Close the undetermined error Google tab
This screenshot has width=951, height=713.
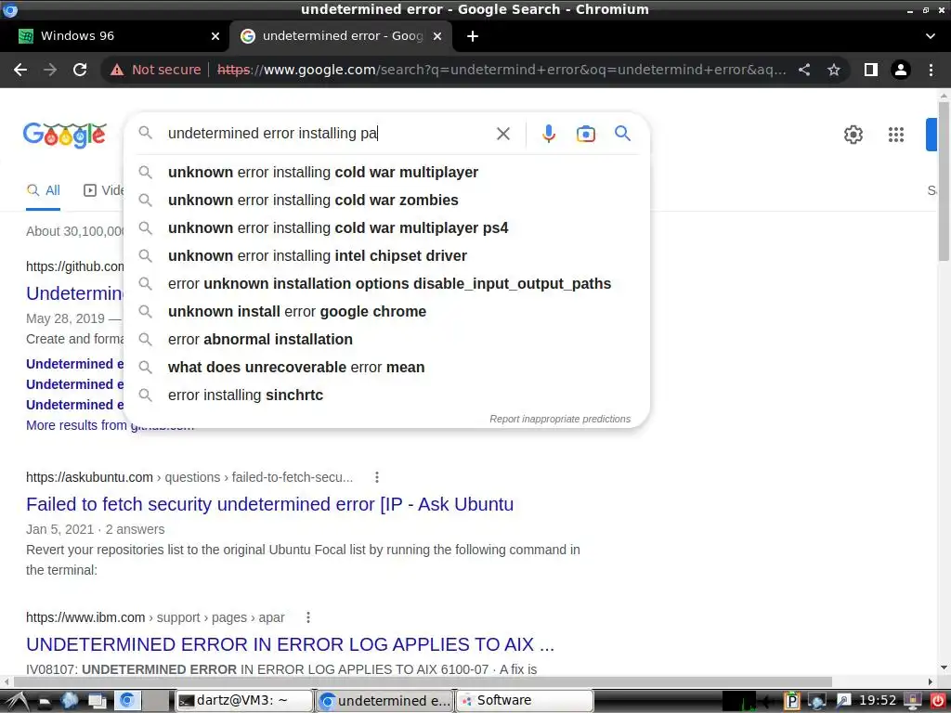(437, 36)
